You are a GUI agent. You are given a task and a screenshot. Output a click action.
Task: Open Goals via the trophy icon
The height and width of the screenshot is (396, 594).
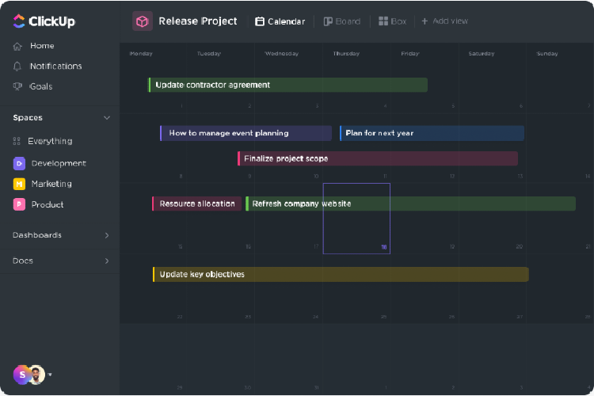(17, 86)
